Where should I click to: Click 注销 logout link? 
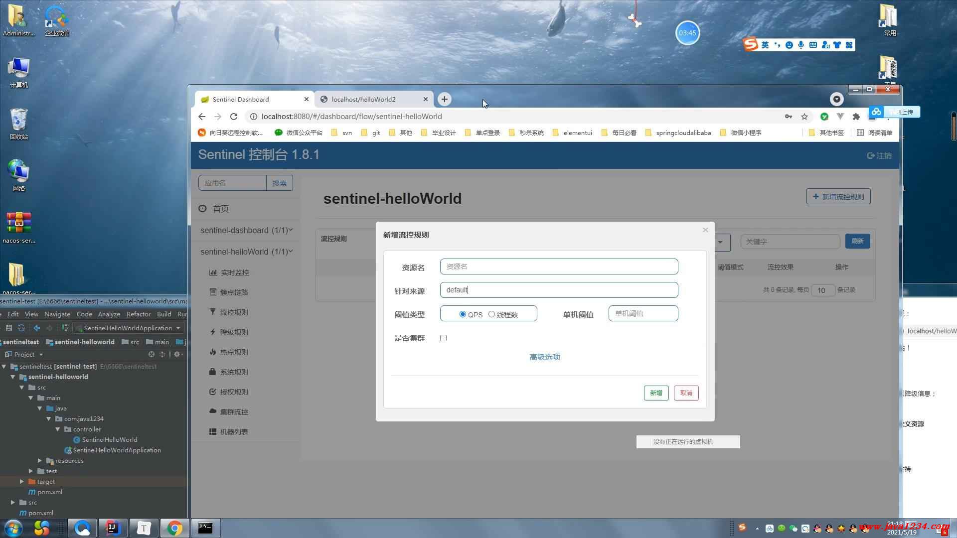(879, 155)
